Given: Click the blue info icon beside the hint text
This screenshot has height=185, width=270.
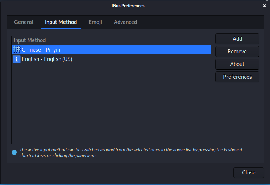Looking at the screenshot, I should click(14, 152).
